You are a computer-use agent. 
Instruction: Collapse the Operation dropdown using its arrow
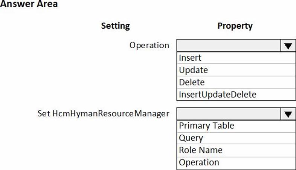click(288, 46)
